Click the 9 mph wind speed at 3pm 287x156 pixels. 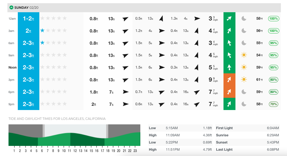pos(213,79)
